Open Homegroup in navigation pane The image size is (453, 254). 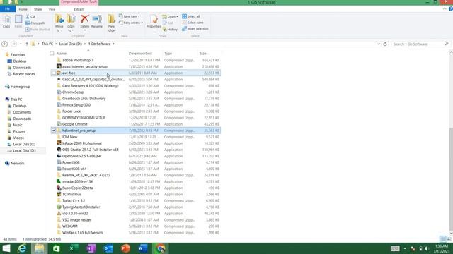pos(21,87)
